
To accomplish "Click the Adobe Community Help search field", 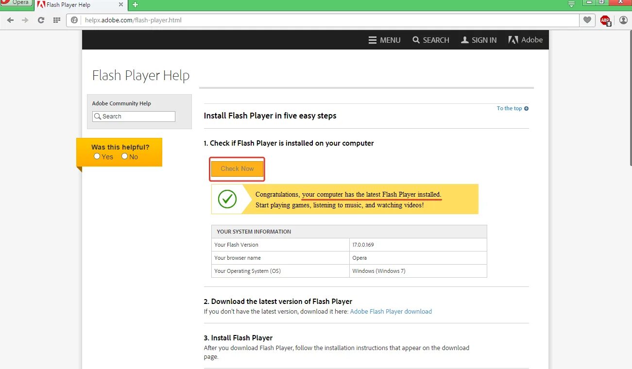I will [x=134, y=117].
